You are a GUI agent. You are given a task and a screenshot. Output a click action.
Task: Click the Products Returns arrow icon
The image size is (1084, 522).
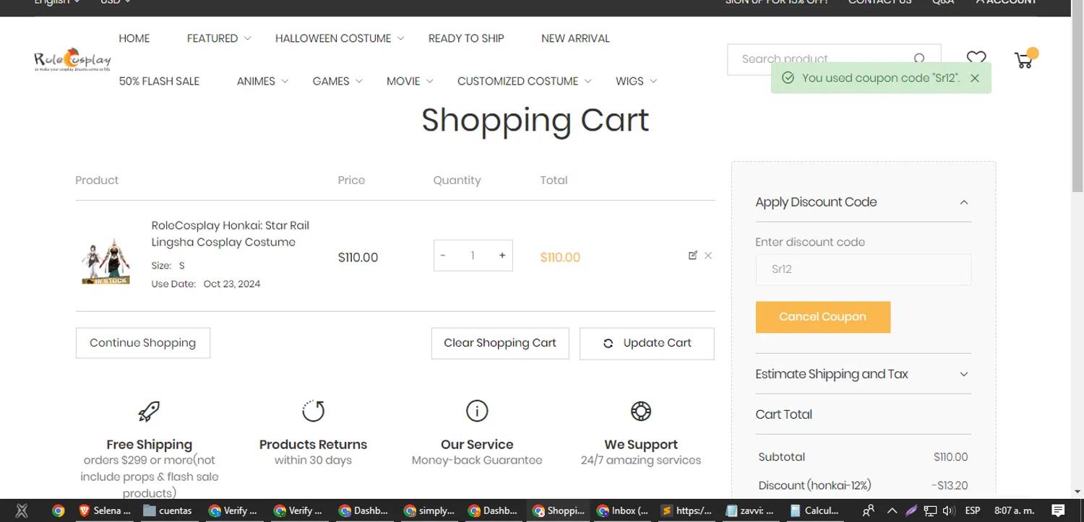pos(313,411)
